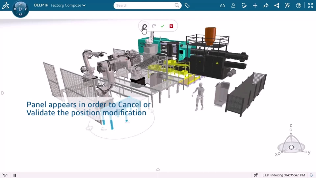Cancel position change with the red X
The height and width of the screenshot is (178, 316).
click(171, 26)
